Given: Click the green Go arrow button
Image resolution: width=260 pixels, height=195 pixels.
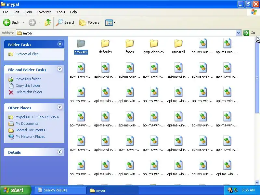Looking at the screenshot, I should click(246, 33).
